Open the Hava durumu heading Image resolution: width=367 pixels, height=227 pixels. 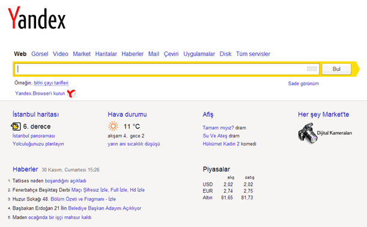click(x=127, y=115)
